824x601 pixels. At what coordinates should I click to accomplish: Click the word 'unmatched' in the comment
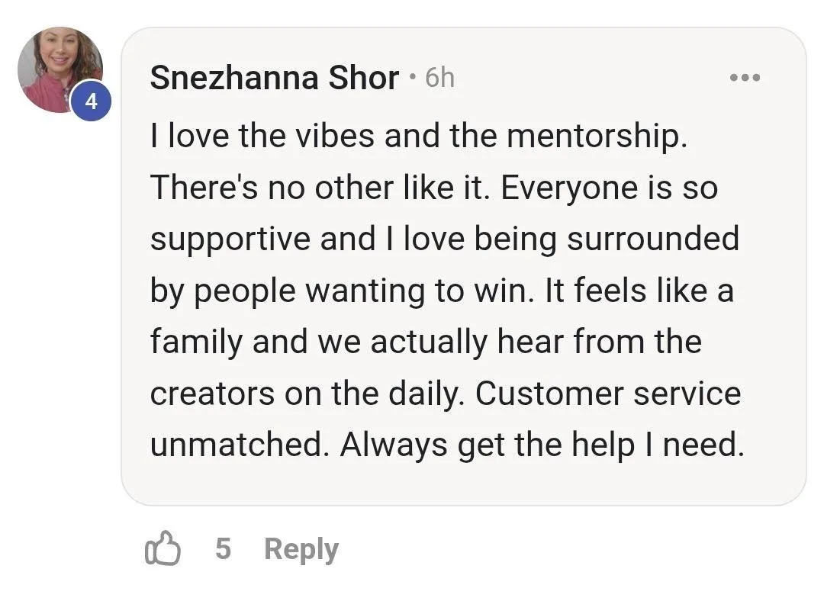[x=236, y=445]
